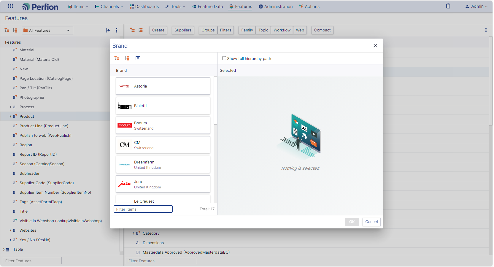Click the Family button
The height and width of the screenshot is (267, 494).
pos(247,30)
